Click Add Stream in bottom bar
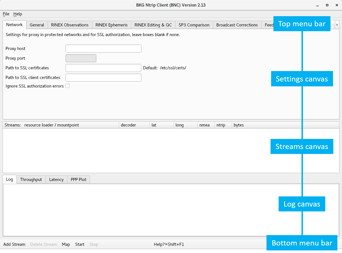The height and width of the screenshot is (253, 342). click(x=14, y=244)
